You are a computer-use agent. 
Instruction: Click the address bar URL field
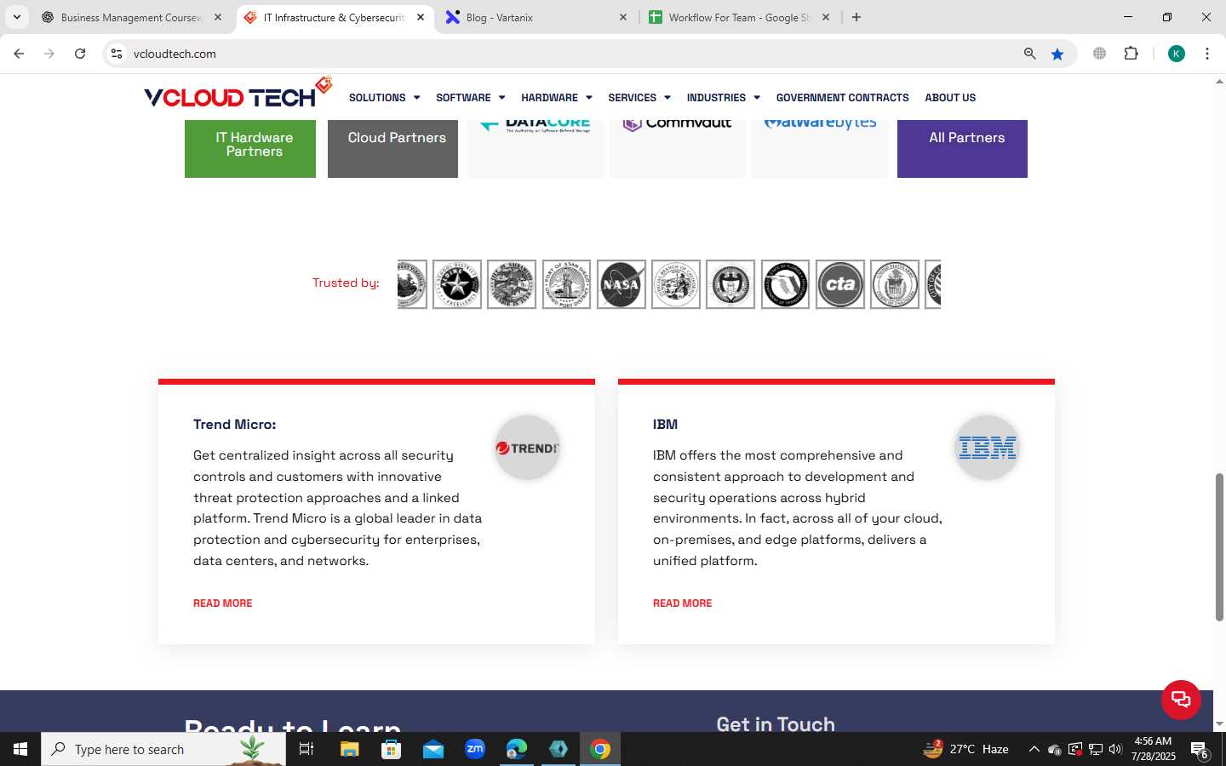[570, 54]
